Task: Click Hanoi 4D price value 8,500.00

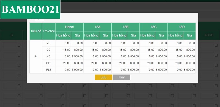Action: coord(77,57)
